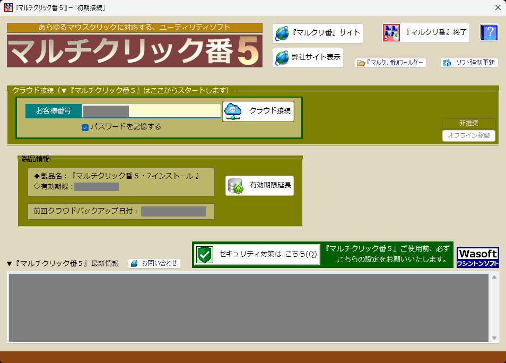Image resolution: width=506 pixels, height=363 pixels.
Task: Open the blue help question mark icon
Action: point(489,33)
